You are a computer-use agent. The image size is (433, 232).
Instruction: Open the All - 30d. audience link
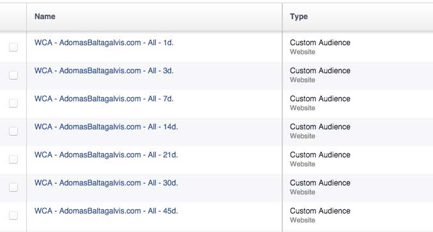(x=106, y=183)
